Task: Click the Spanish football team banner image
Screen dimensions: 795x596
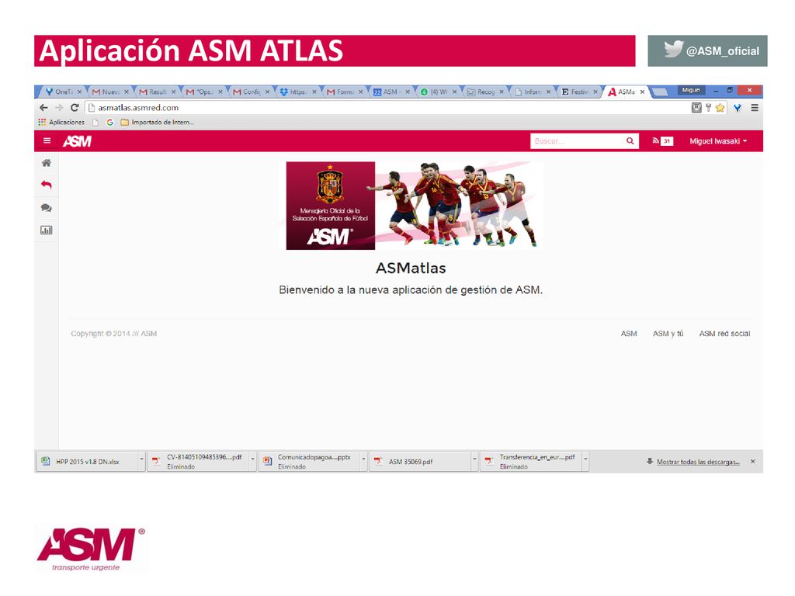Action: (411, 205)
